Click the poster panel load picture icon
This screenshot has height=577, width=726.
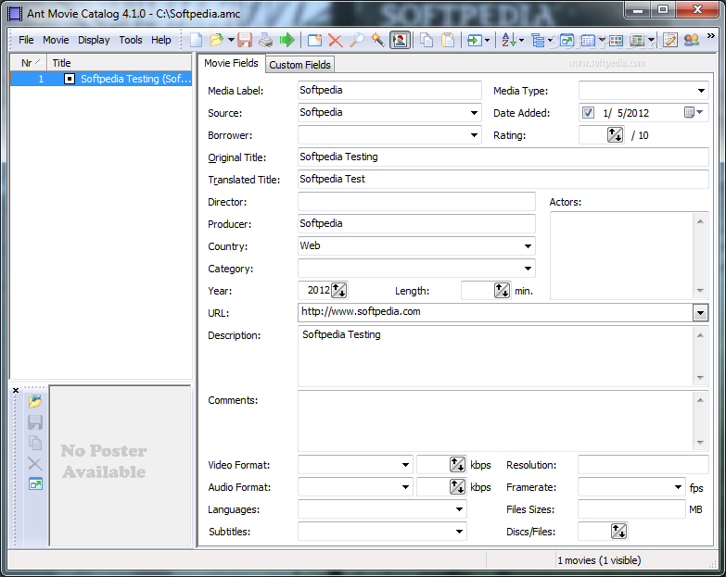coord(35,401)
